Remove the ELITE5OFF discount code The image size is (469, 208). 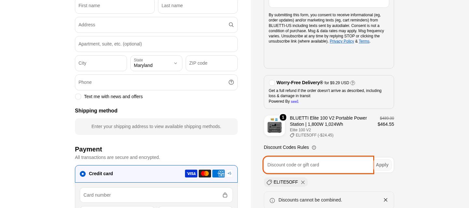[303, 182]
